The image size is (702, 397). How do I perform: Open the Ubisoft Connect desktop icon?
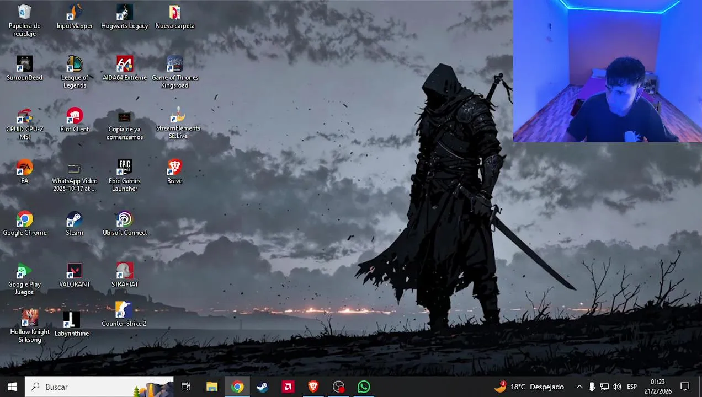click(x=125, y=223)
